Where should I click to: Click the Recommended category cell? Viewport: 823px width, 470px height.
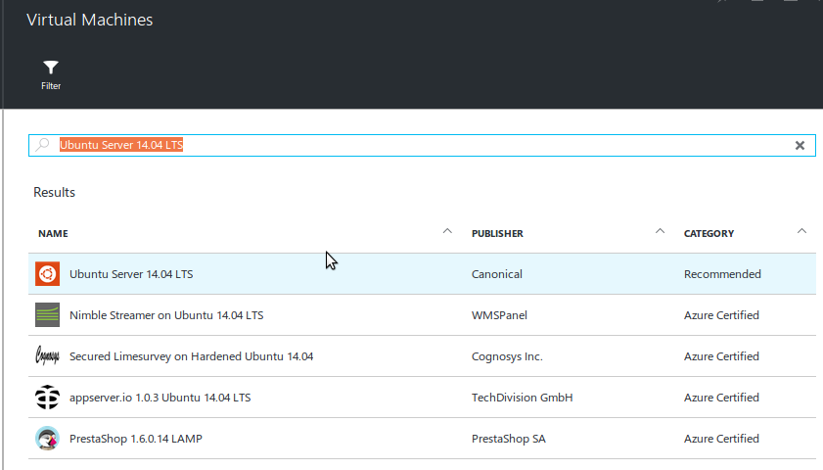722,274
